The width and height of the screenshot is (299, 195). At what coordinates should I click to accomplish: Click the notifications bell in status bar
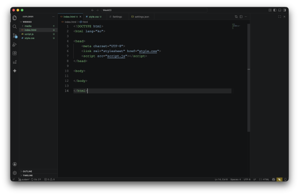click(285, 179)
